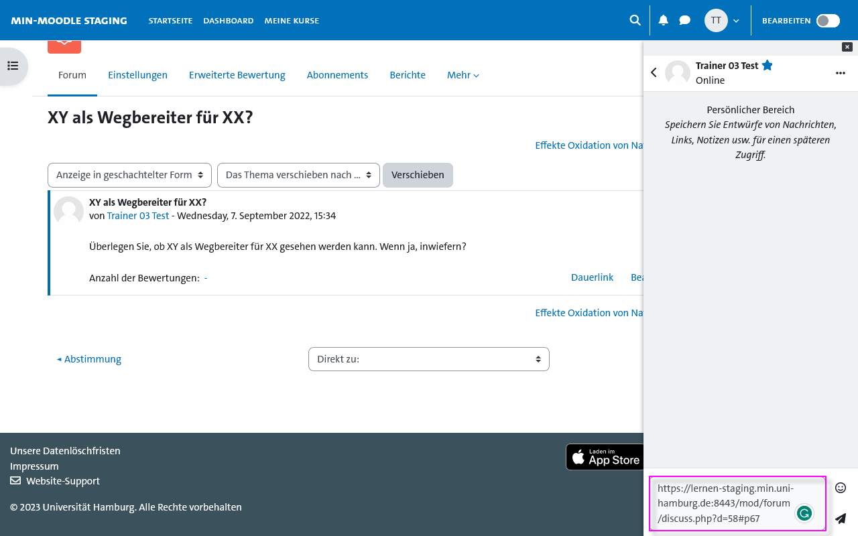Open Unsere Datenlöschfristen footer link

[x=65, y=451]
